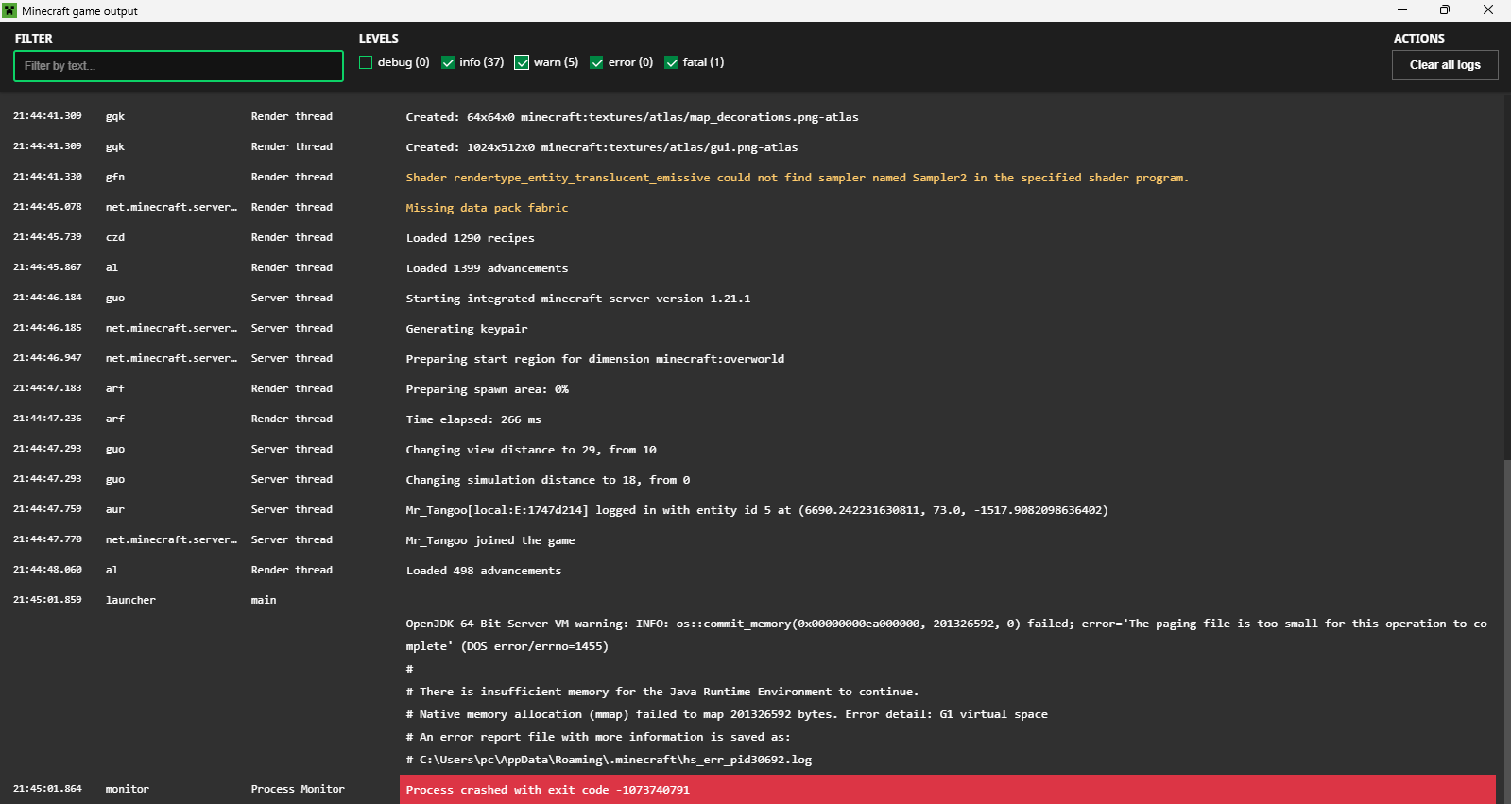Image resolution: width=1511 pixels, height=804 pixels.
Task: Click 'Loaded 498 advancements' log entry
Action: pyautogui.click(x=484, y=571)
